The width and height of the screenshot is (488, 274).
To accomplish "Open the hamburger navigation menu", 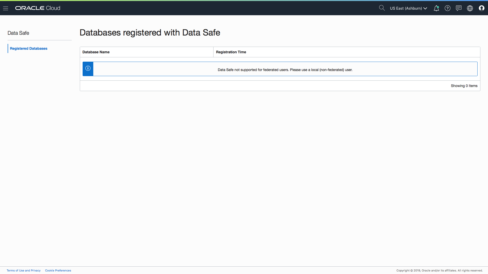I will pyautogui.click(x=6, y=8).
